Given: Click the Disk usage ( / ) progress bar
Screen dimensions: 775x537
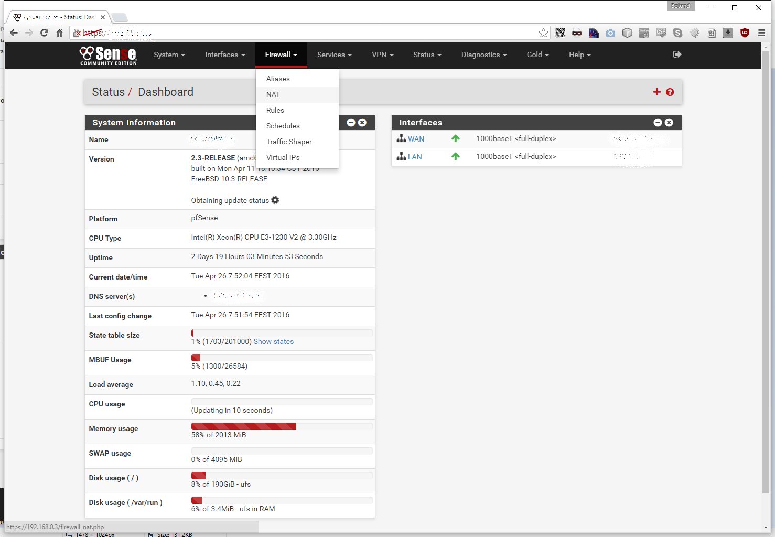Looking at the screenshot, I should click(x=282, y=476).
